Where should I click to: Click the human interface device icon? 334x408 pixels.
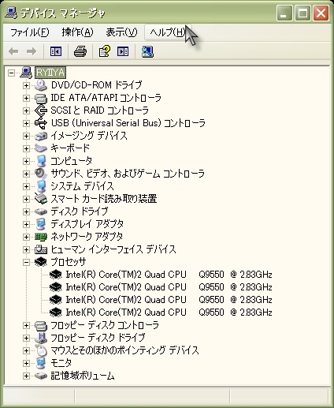[x=41, y=249]
